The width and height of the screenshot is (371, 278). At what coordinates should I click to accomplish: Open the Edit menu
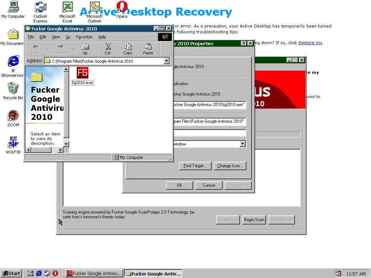tap(43, 37)
